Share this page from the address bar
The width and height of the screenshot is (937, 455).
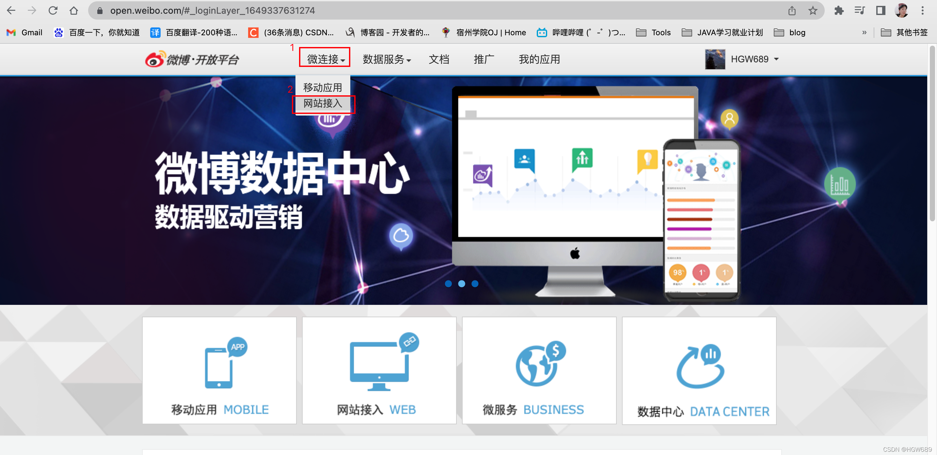pos(792,10)
